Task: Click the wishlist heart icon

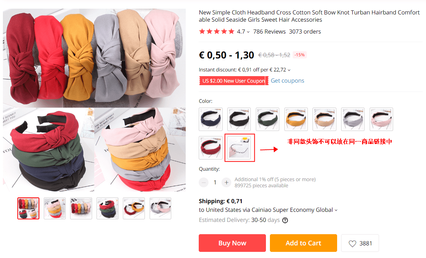Action: [x=352, y=244]
